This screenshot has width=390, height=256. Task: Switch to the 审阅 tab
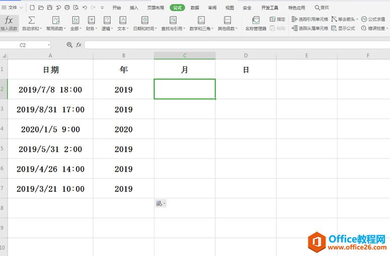pyautogui.click(x=212, y=8)
